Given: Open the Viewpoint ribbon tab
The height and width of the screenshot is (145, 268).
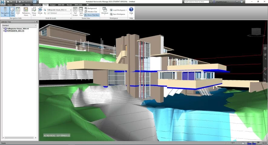Looking at the screenshot, I should tap(19, 5).
